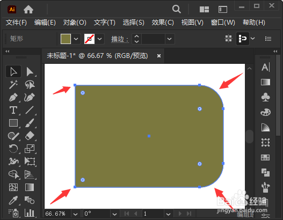The height and width of the screenshot is (220, 283).
Task: Open the Arrange Documents icon
Action: click(x=204, y=9)
